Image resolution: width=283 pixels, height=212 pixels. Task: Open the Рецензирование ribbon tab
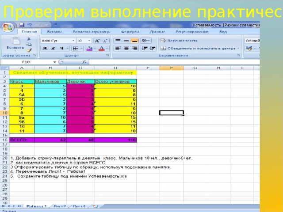pos(192,31)
